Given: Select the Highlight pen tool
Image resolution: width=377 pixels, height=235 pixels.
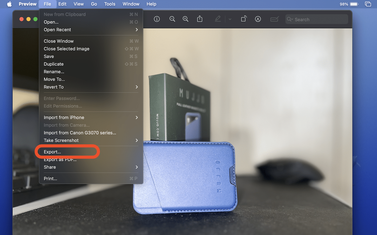Looking at the screenshot, I should (218, 19).
